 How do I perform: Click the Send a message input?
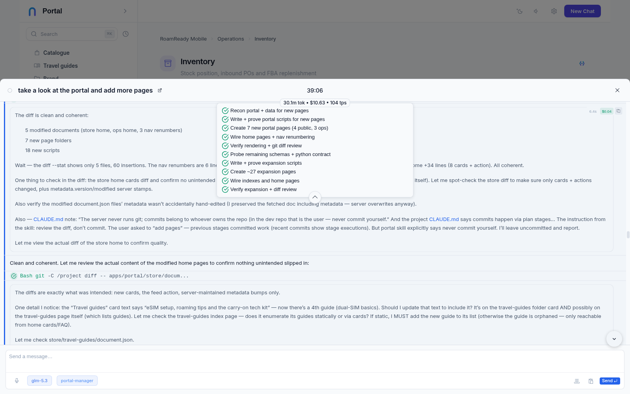(315, 361)
